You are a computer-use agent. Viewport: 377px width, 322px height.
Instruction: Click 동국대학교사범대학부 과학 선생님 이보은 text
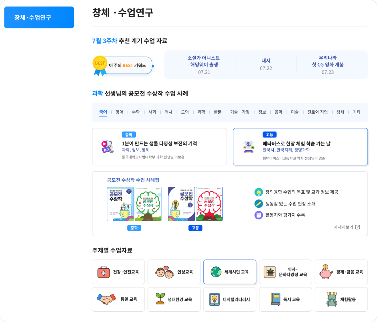153,157
